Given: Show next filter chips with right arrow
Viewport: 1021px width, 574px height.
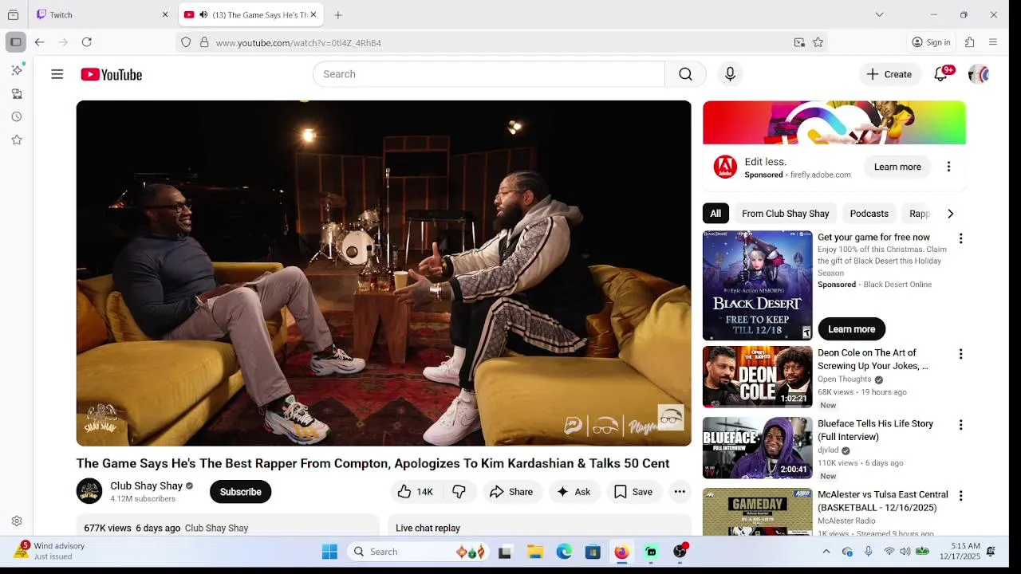Looking at the screenshot, I should (x=950, y=214).
